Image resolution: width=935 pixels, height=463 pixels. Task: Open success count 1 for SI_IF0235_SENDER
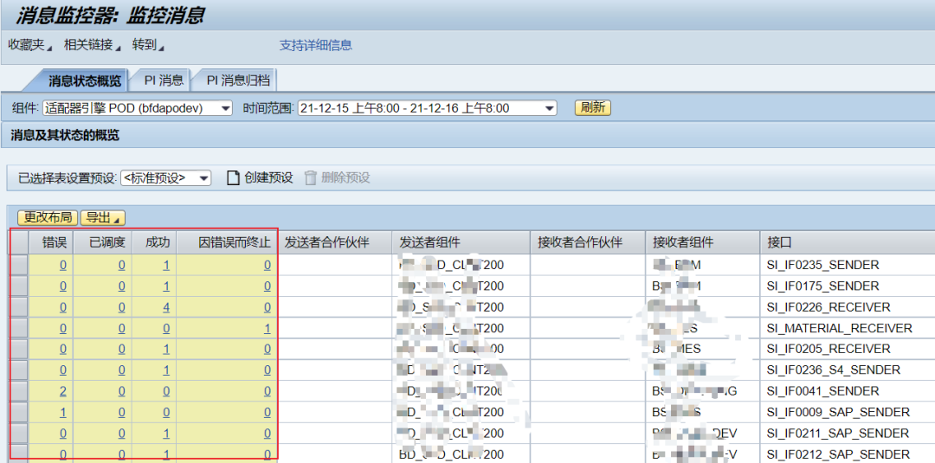pyautogui.click(x=166, y=265)
